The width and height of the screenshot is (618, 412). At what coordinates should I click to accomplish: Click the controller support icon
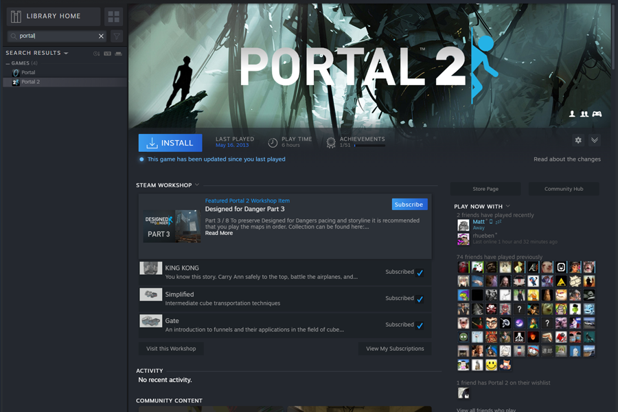(x=597, y=114)
